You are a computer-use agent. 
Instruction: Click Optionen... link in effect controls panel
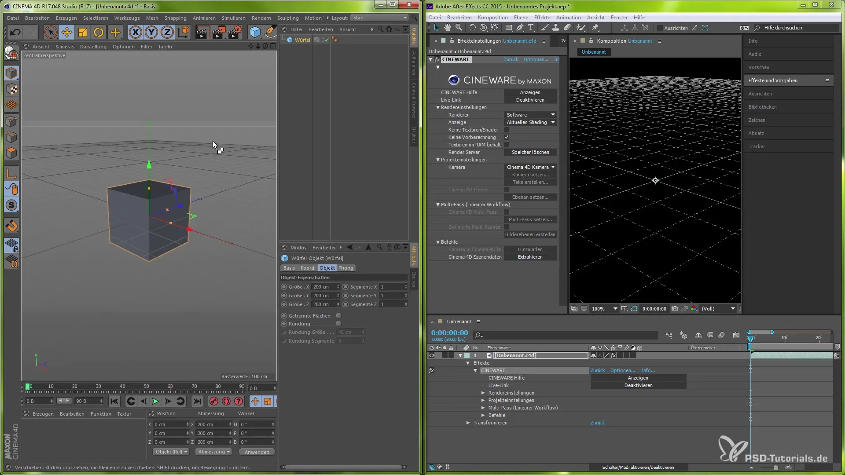(x=536, y=59)
